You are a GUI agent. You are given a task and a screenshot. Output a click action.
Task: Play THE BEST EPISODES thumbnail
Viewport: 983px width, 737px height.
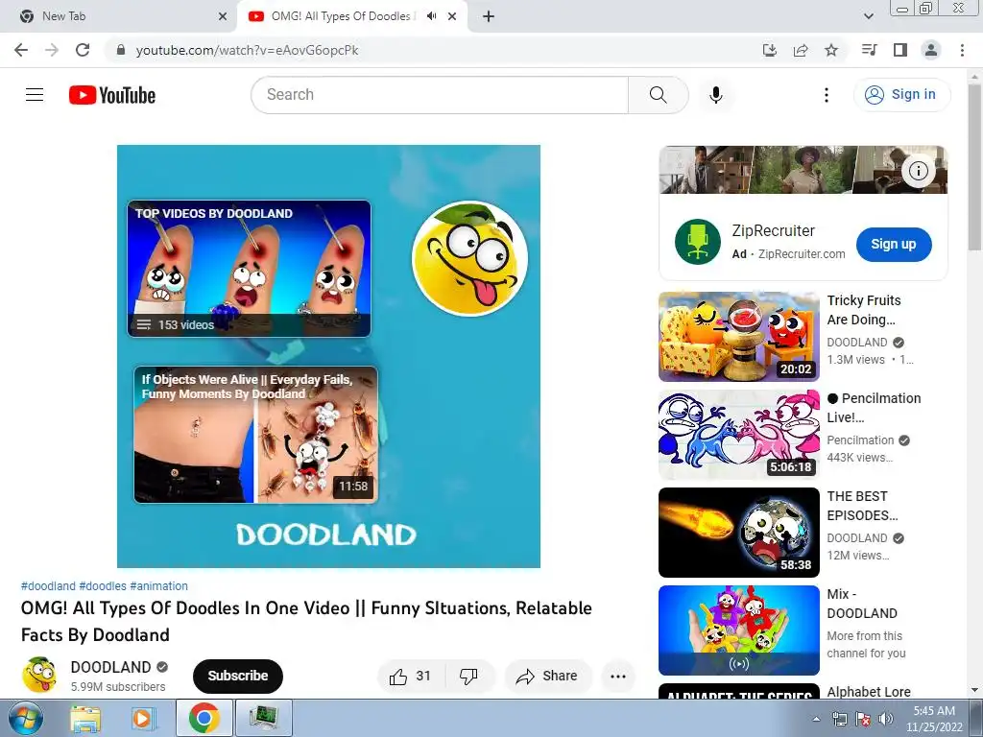(738, 532)
